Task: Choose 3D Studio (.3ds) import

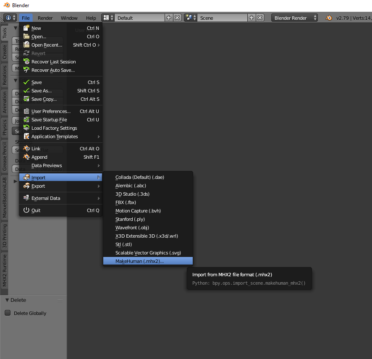Action: [148, 194]
